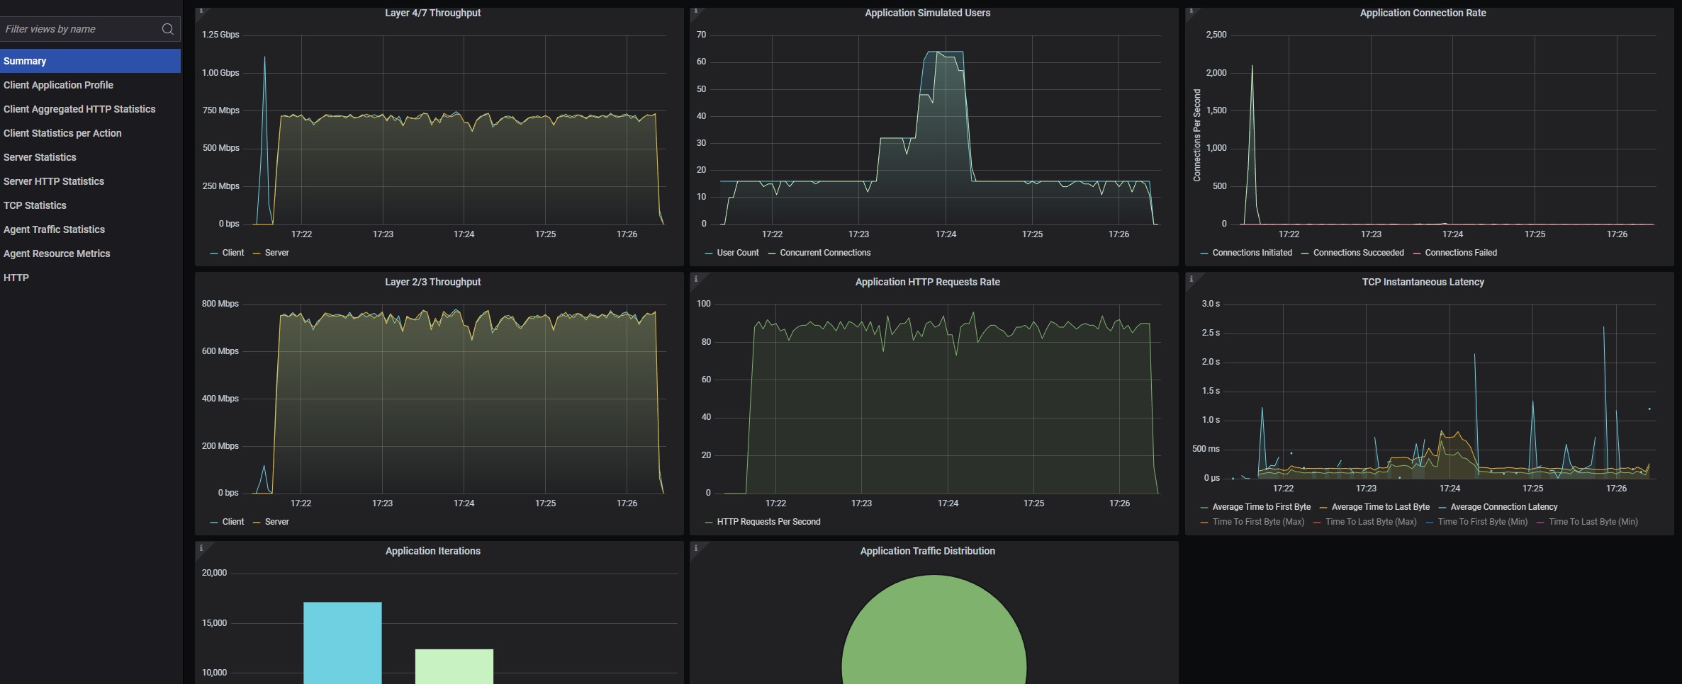The image size is (1682, 684).
Task: Toggle User Count series in legend
Action: point(737,253)
